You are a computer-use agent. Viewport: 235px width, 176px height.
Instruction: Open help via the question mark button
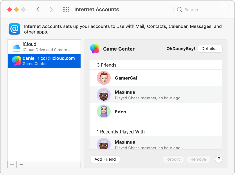219,159
